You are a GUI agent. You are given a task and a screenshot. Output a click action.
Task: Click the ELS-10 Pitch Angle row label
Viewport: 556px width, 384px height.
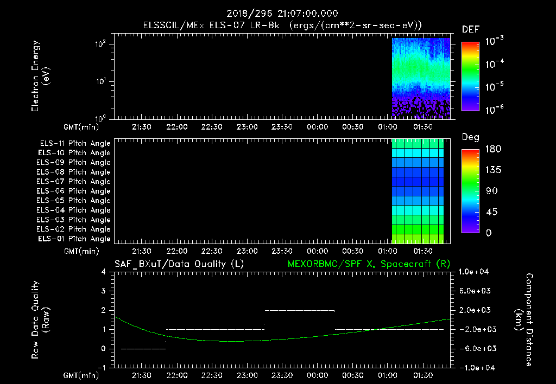tap(74, 153)
